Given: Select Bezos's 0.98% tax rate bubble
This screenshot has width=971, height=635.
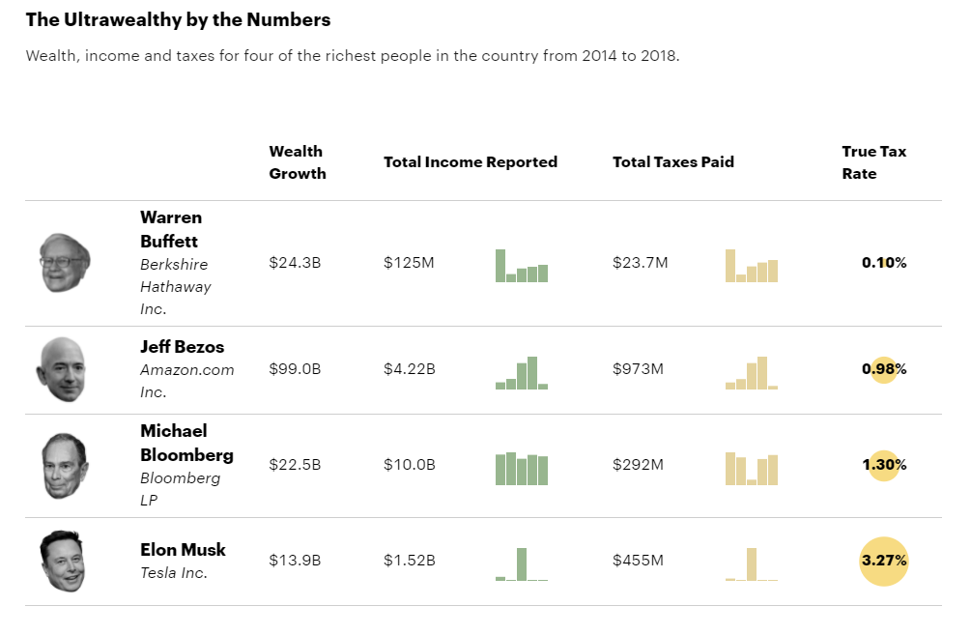Looking at the screenshot, I should tap(884, 369).
